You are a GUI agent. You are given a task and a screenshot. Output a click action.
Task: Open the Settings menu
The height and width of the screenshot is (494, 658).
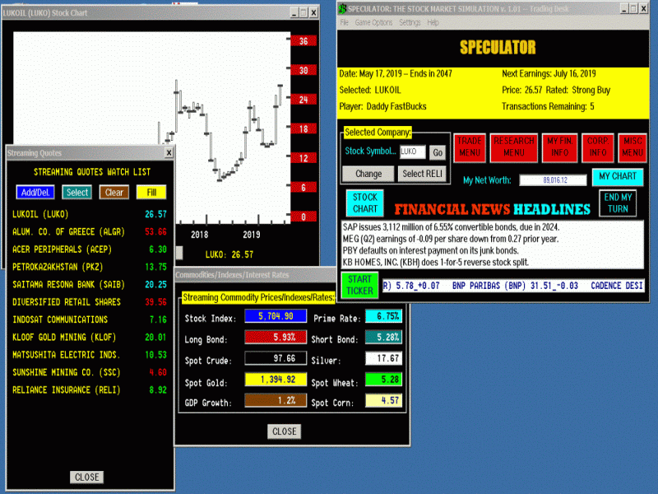tap(410, 25)
